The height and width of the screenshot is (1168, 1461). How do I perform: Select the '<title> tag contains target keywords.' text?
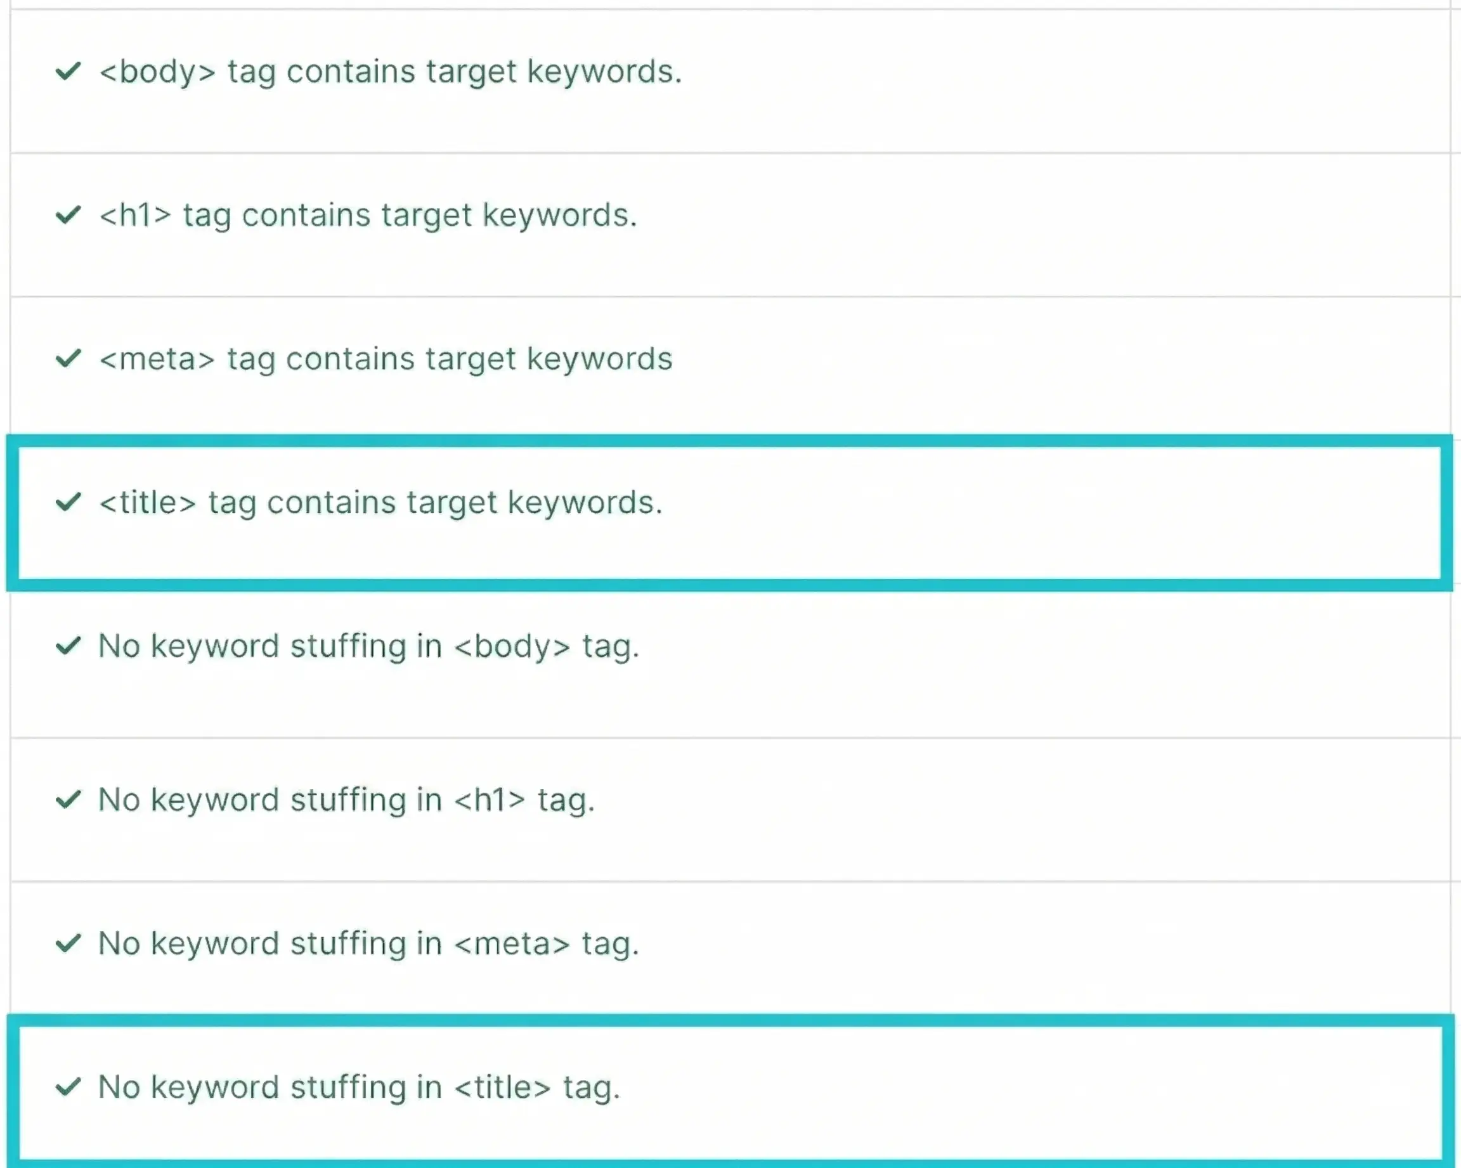click(381, 503)
